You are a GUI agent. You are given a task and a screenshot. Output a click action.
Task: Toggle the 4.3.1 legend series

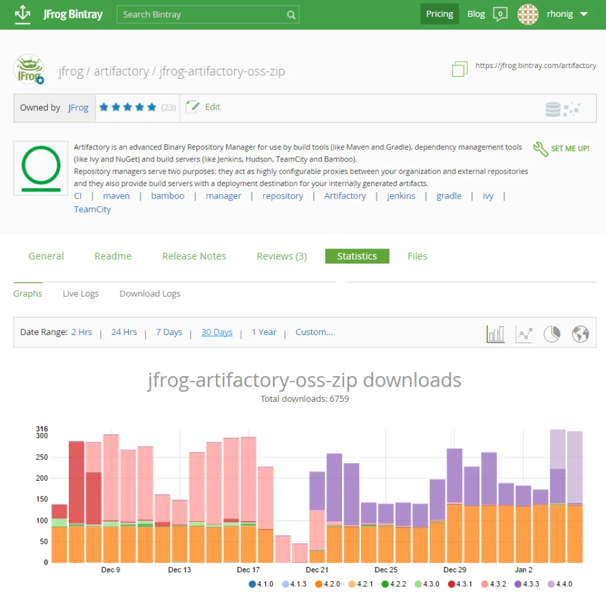(460, 584)
